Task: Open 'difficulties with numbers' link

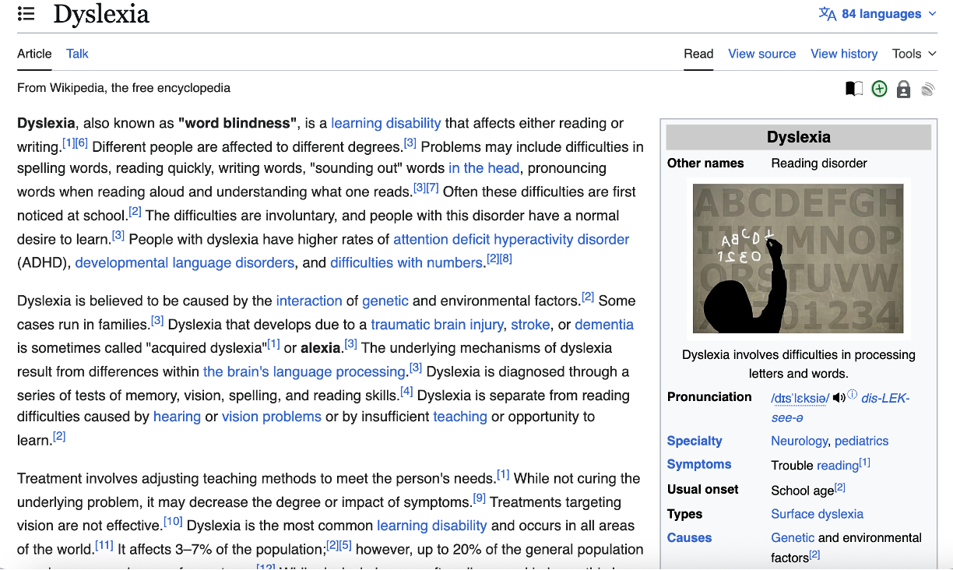Action: click(406, 262)
